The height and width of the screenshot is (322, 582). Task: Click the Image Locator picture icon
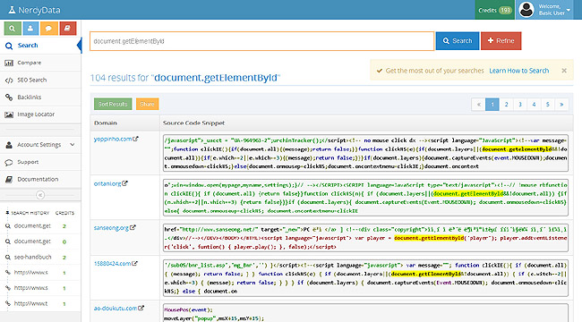[9, 114]
